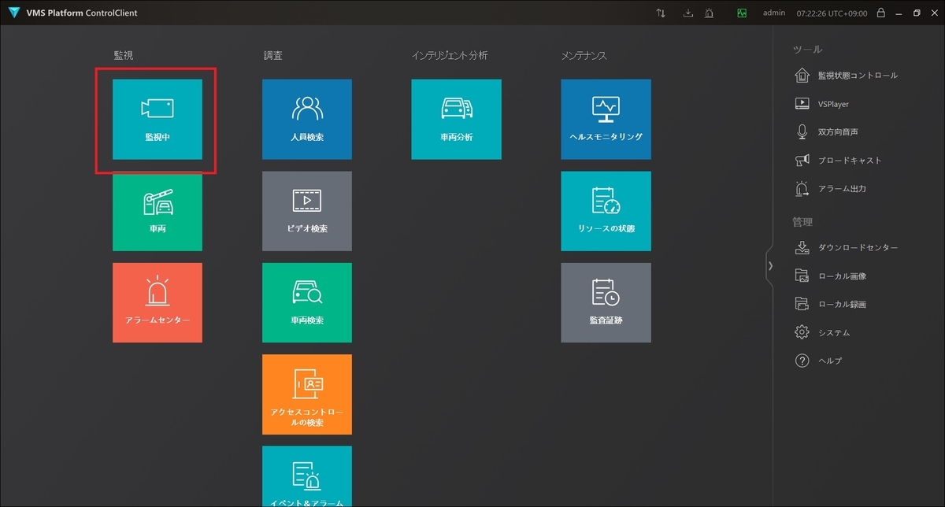
Task: Open the 人員検索 person search tile
Action: (x=307, y=119)
